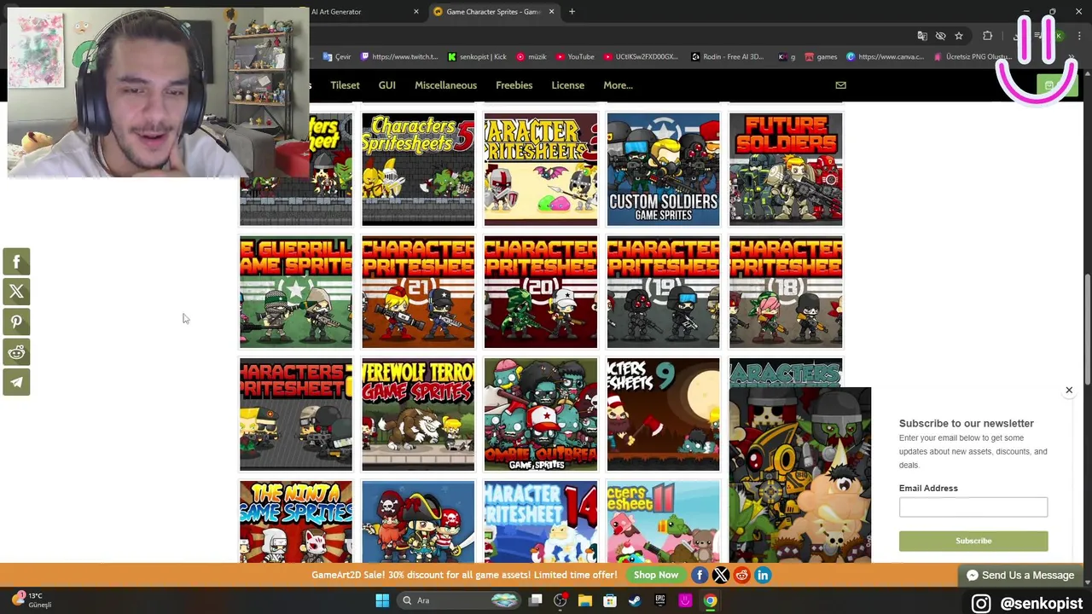Open Reddit icon in sale banner
This screenshot has height=614, width=1092.
[741, 575]
